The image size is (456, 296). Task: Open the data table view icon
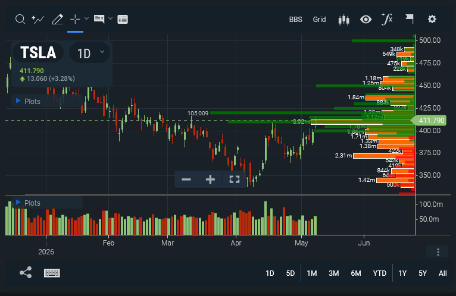coord(123,19)
